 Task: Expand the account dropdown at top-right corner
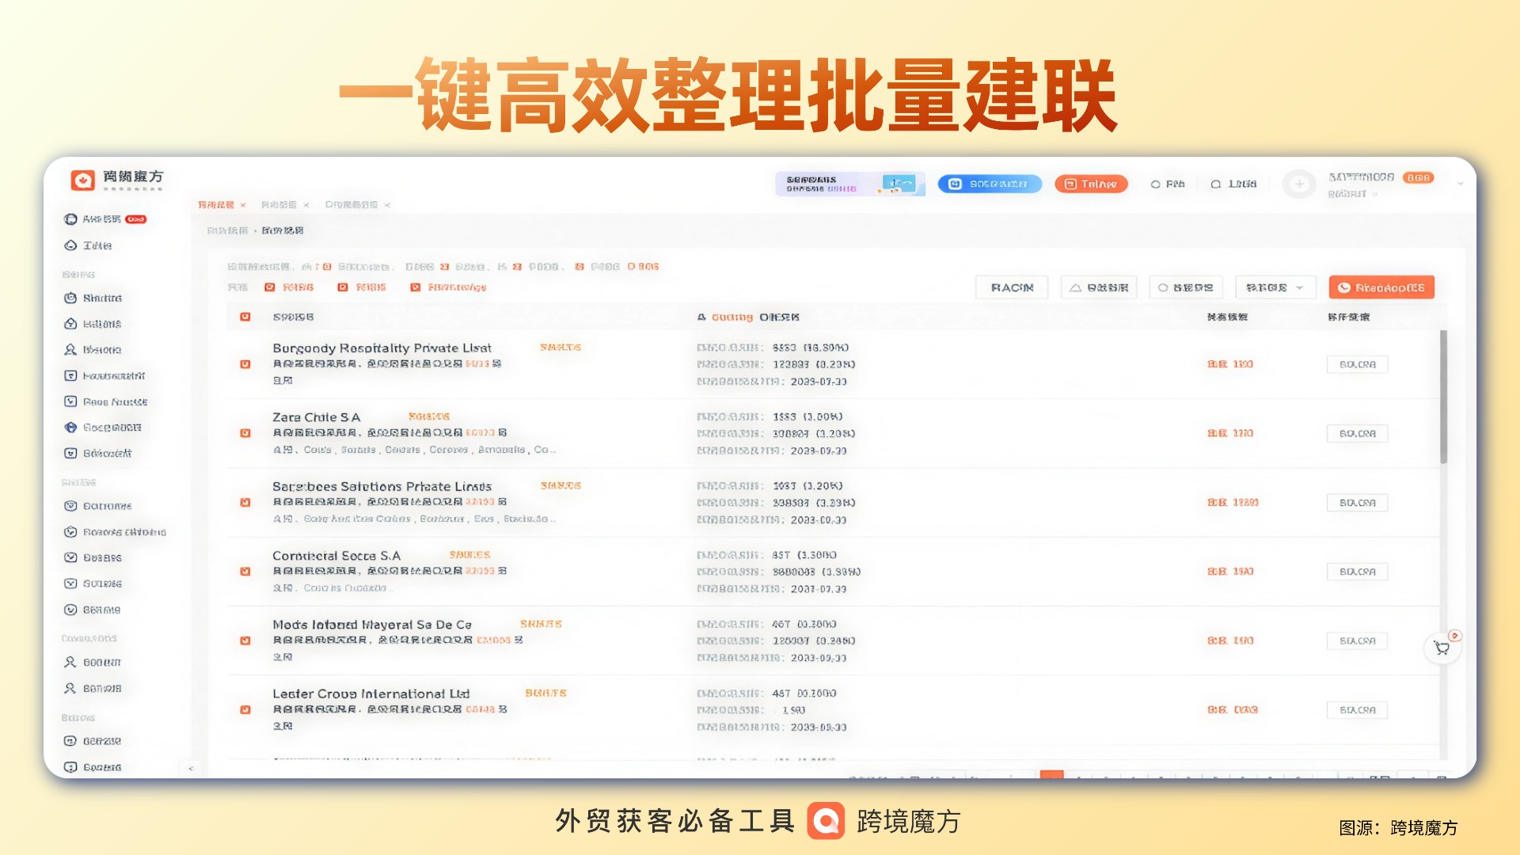coord(1461,183)
